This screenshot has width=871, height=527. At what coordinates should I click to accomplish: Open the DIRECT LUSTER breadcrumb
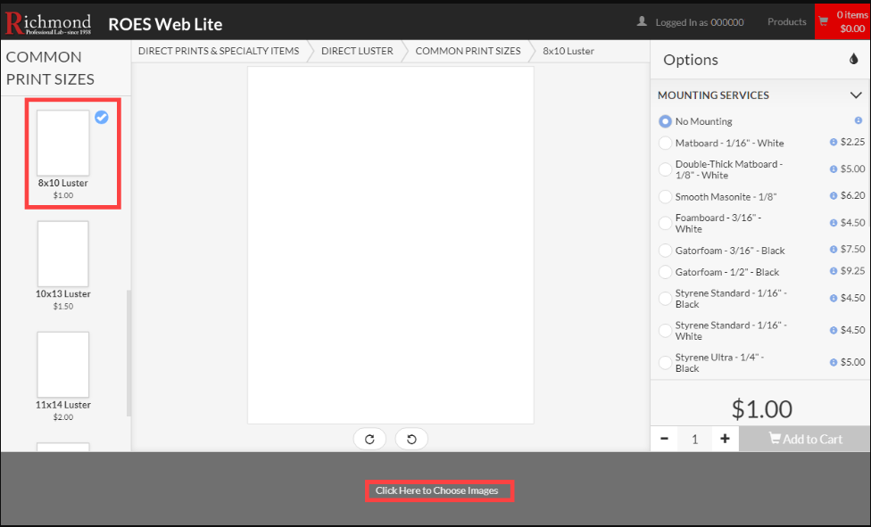pos(356,51)
